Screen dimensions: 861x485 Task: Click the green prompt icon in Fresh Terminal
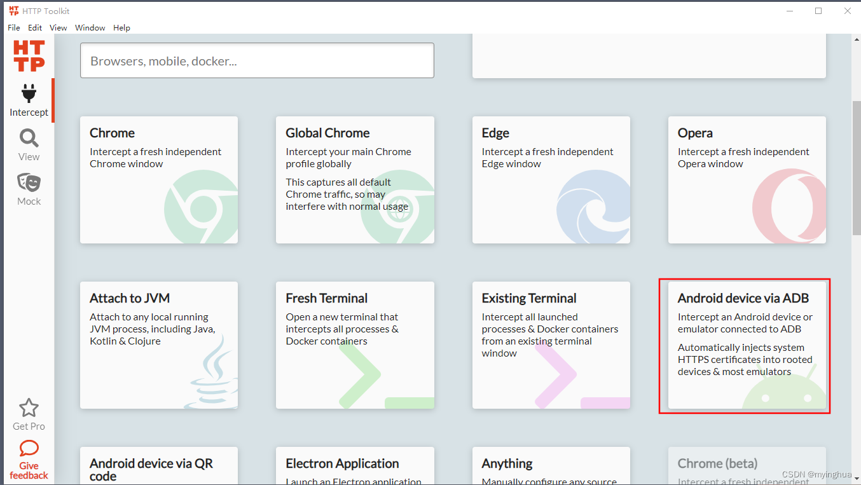click(x=386, y=375)
